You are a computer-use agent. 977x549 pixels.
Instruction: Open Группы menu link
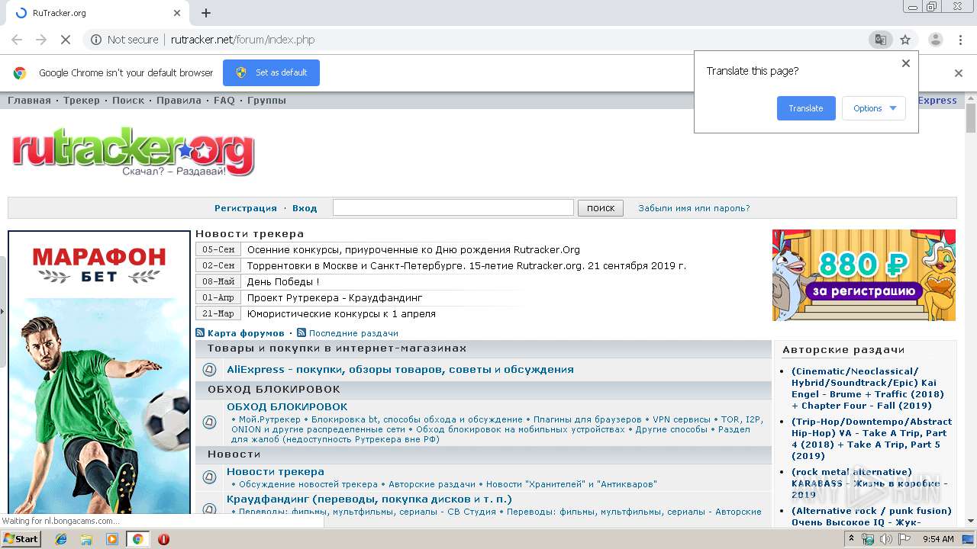click(266, 100)
